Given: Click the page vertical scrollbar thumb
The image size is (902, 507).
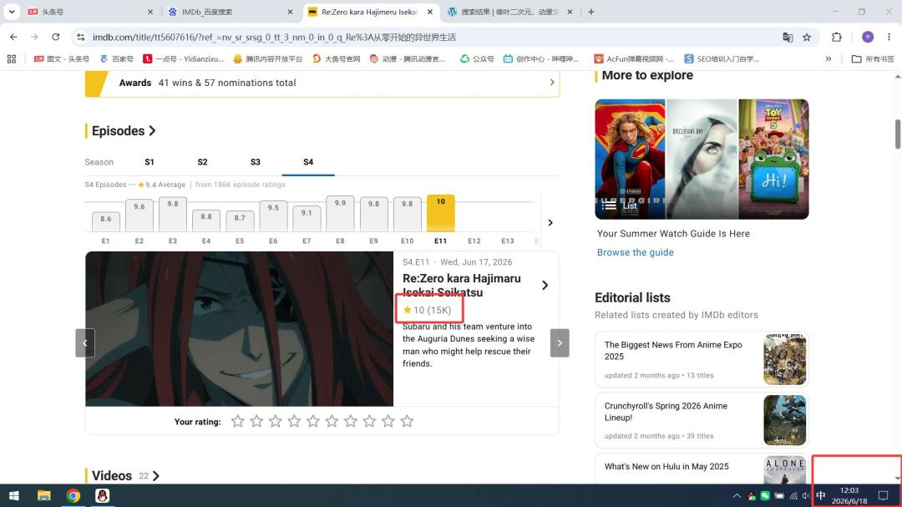Looking at the screenshot, I should coord(897,134).
